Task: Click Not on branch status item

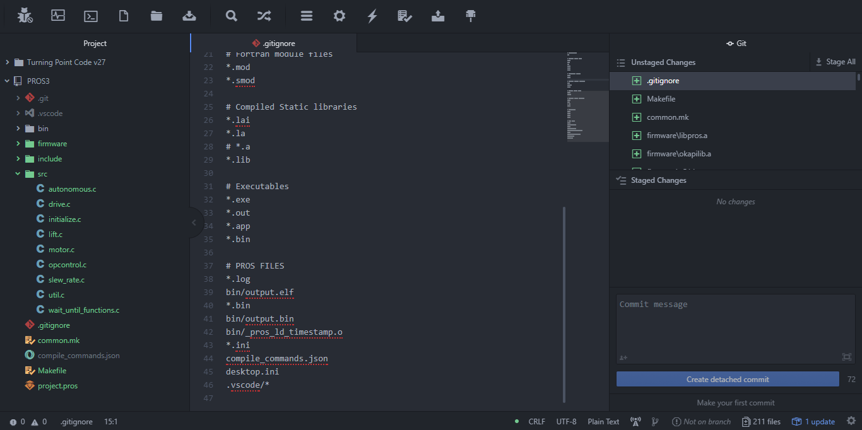Action: click(x=701, y=422)
